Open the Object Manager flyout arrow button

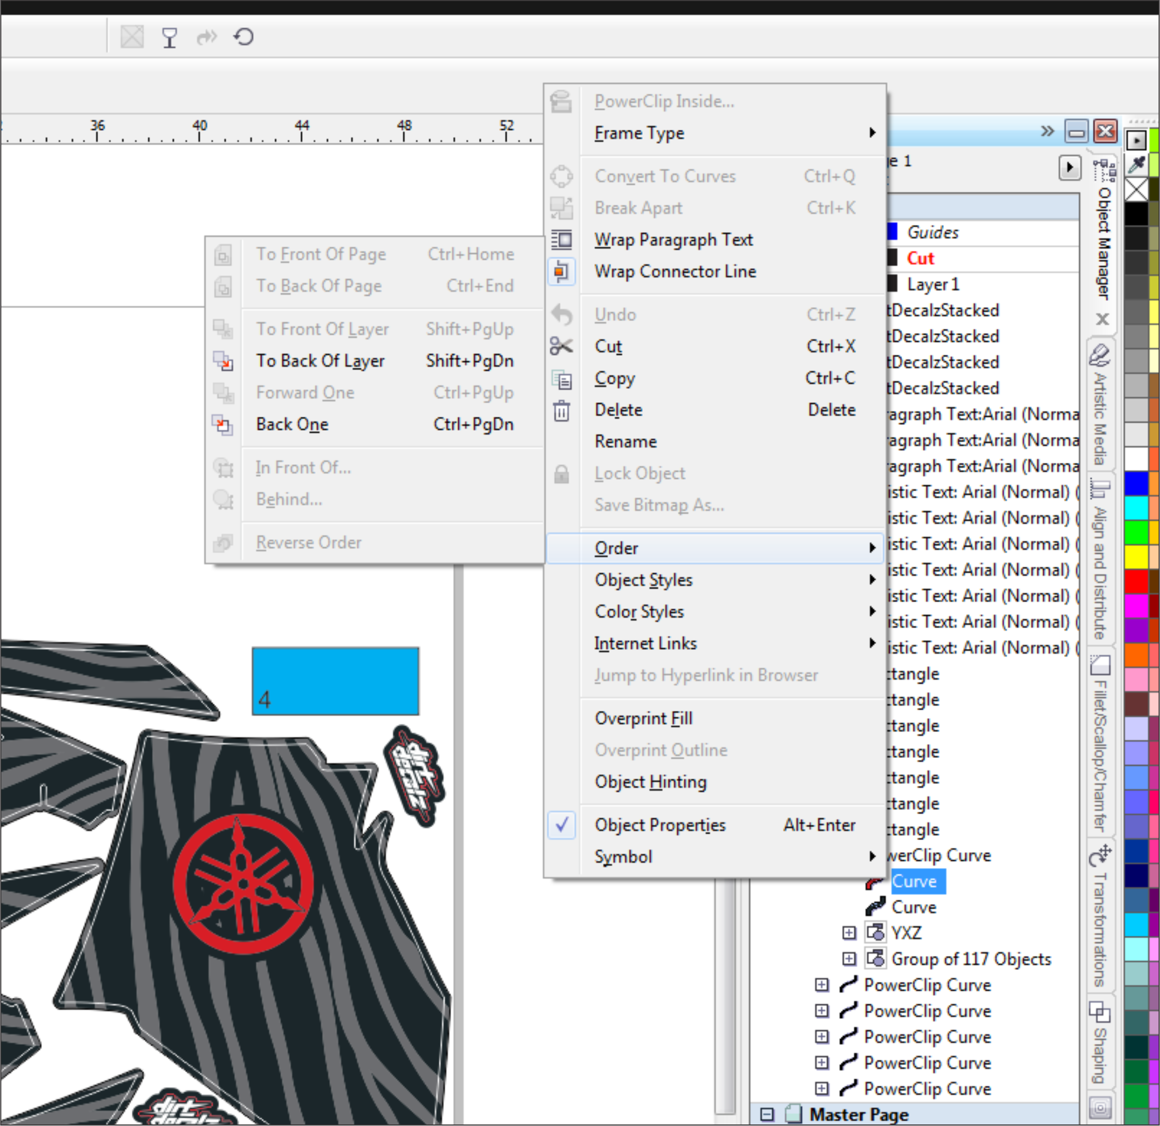1070,168
